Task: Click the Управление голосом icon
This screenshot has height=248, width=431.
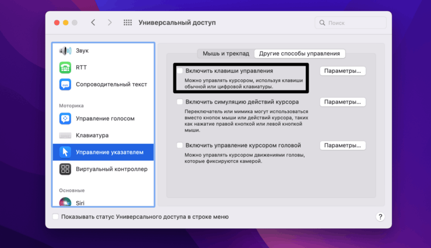Action: [65, 119]
